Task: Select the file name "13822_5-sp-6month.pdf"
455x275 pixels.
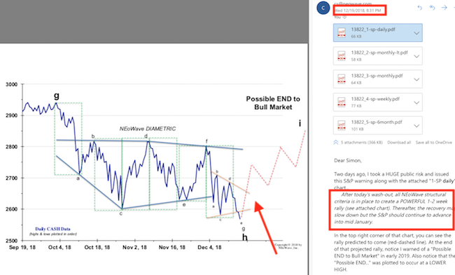Action: [377, 122]
